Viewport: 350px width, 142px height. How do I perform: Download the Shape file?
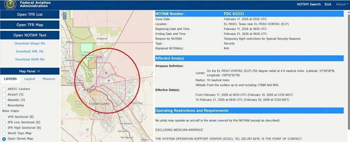[30, 43]
